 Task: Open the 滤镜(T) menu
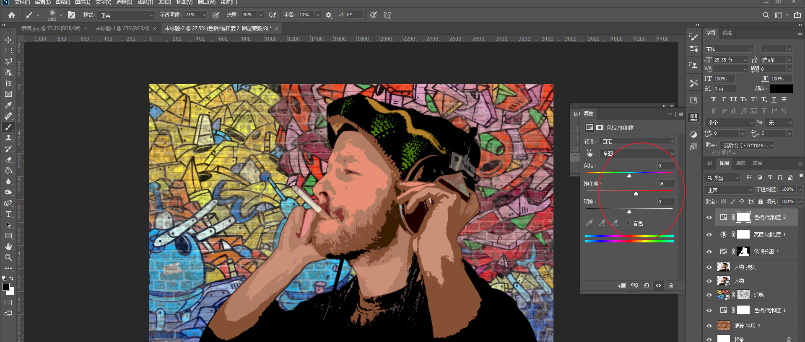click(145, 2)
